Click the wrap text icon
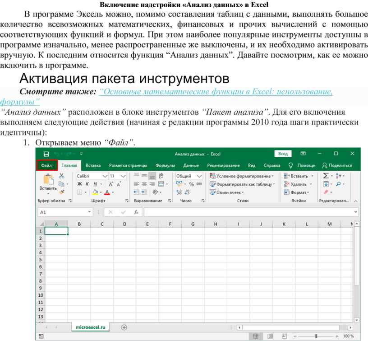The image size is (368, 341). [x=161, y=176]
